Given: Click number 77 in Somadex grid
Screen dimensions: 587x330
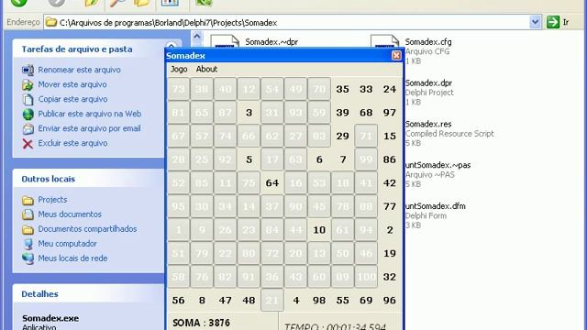Looking at the screenshot, I should pyautogui.click(x=389, y=206).
